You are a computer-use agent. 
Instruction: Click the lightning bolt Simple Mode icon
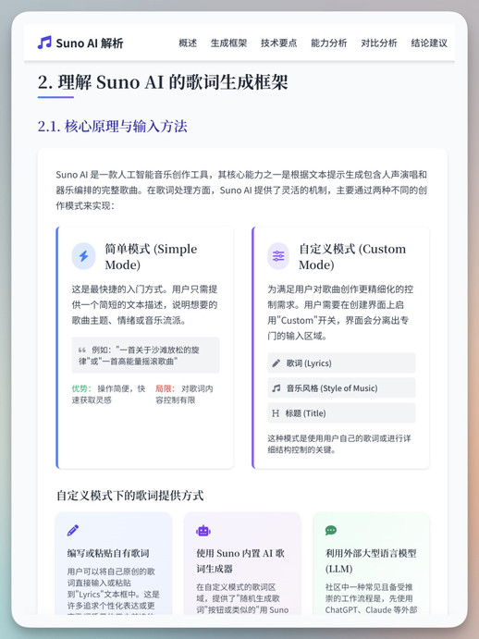tap(83, 256)
